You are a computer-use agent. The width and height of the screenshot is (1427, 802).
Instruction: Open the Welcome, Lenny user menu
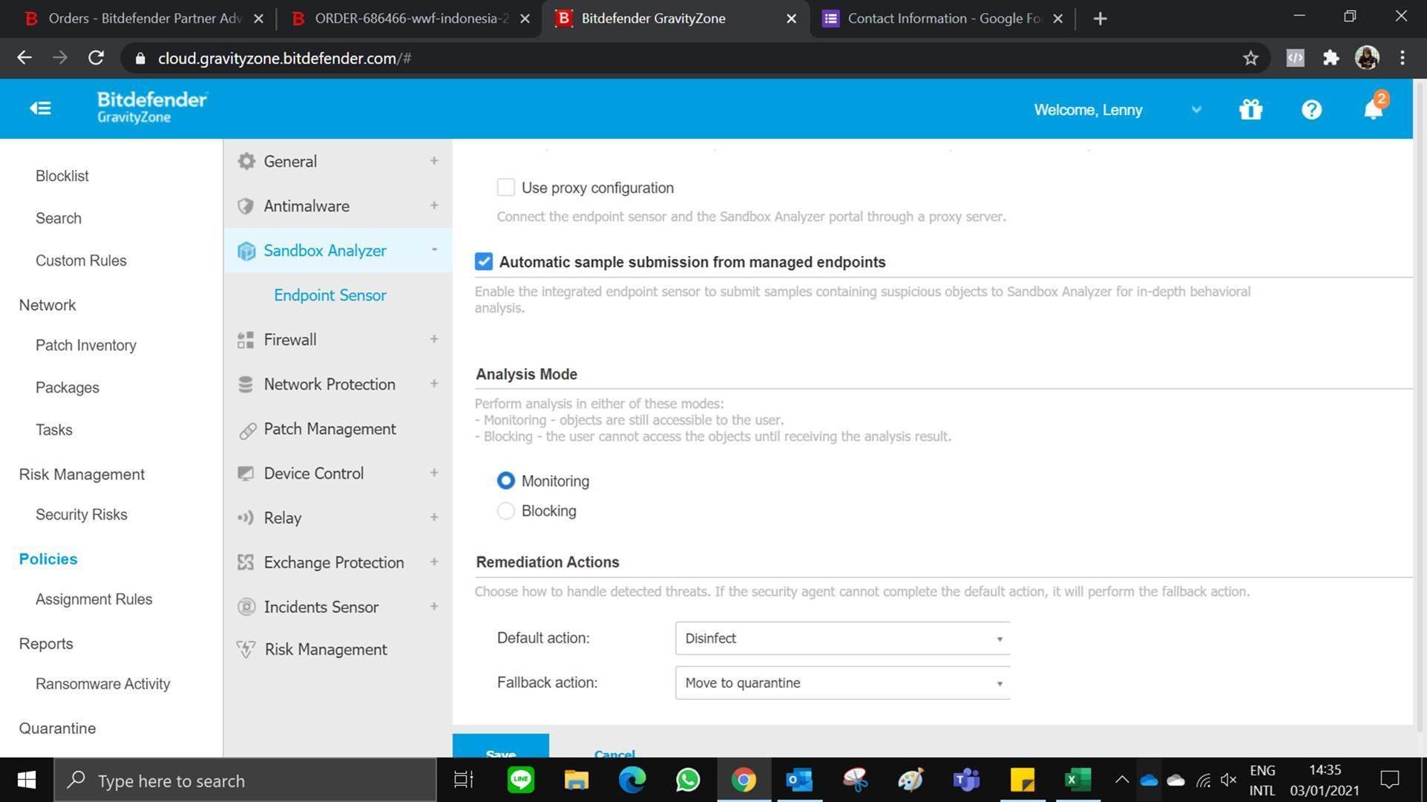pos(1117,110)
